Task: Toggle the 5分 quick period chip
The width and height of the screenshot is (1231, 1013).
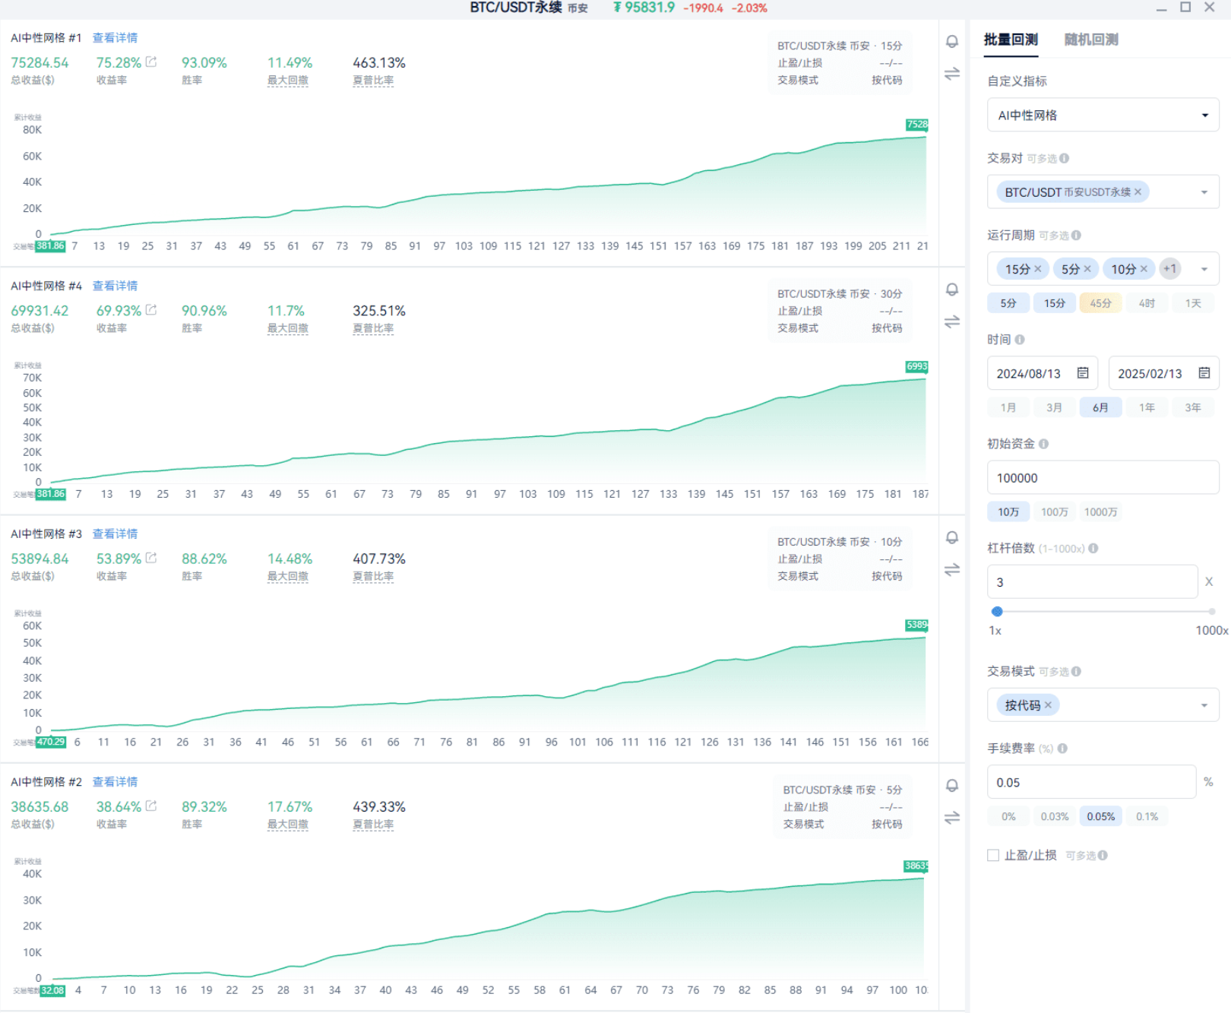Action: point(1008,303)
